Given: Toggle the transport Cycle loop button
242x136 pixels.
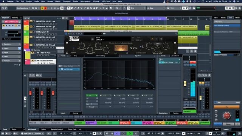Looking at the screenshot, I should pyautogui.click(x=117, y=133).
